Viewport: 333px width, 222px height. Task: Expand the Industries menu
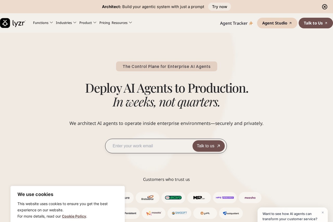pos(64,23)
